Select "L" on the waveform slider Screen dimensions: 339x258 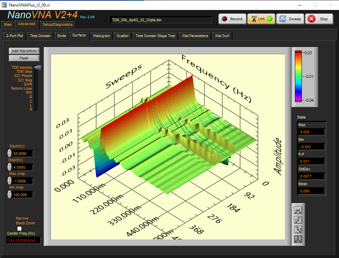(x=31, y=105)
